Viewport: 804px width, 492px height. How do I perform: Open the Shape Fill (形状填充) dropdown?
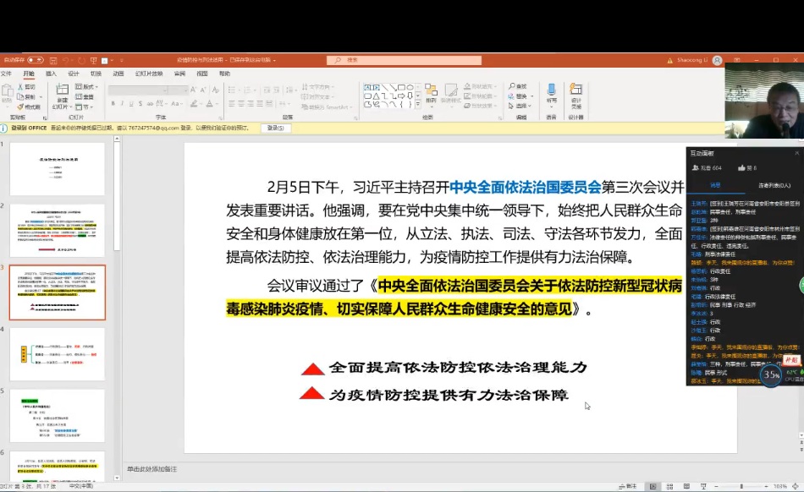[481, 86]
